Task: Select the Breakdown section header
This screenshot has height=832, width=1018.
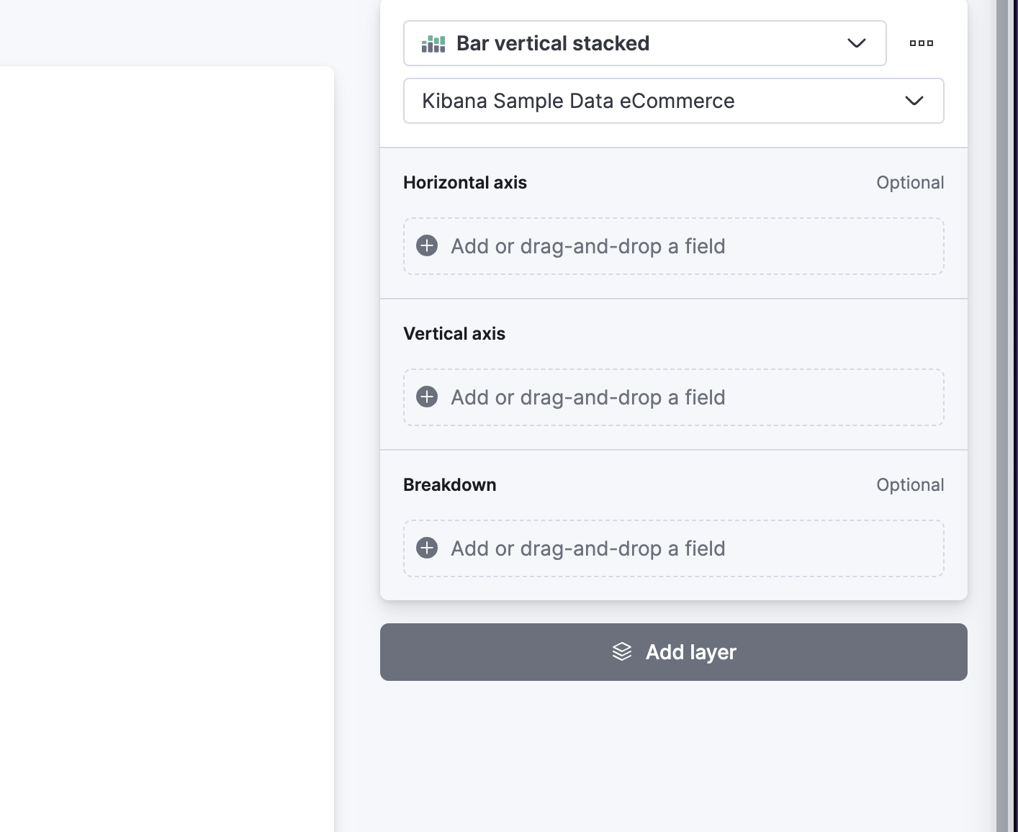Action: click(450, 484)
